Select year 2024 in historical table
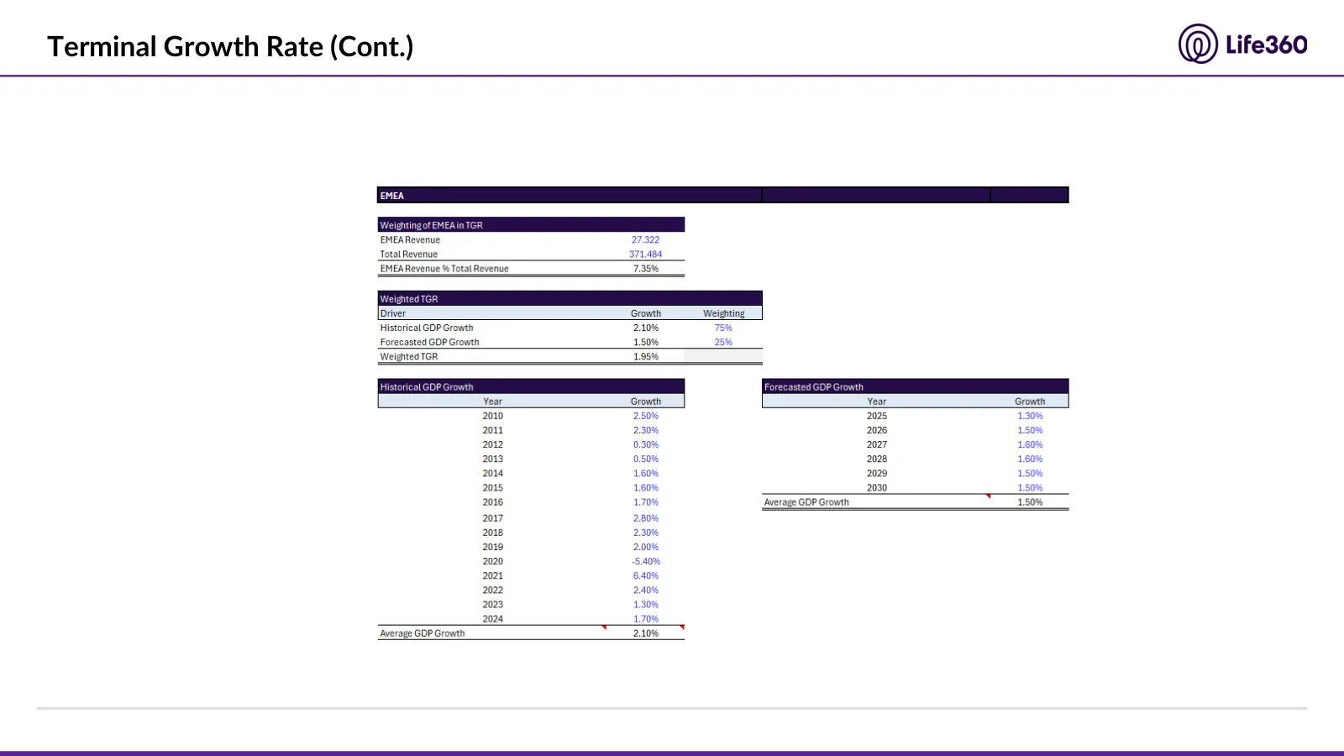 [493, 619]
